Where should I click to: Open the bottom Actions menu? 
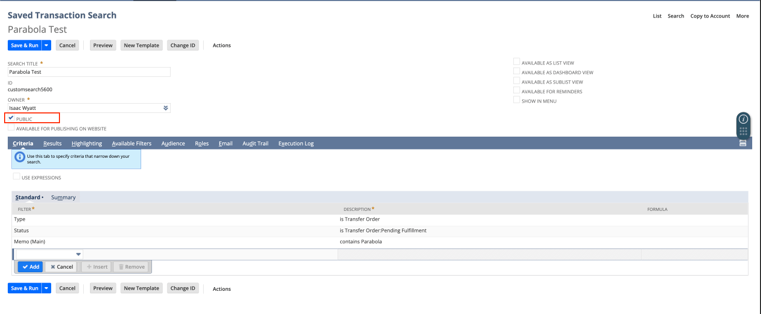pos(222,289)
